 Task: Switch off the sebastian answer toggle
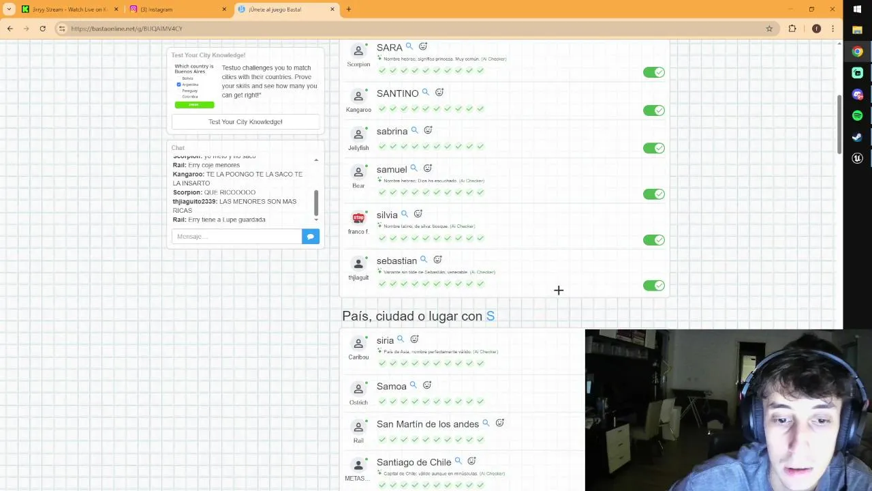tap(654, 286)
